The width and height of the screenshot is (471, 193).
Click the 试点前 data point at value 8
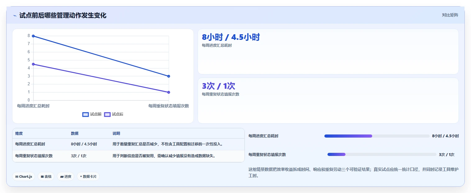pyautogui.click(x=33, y=36)
